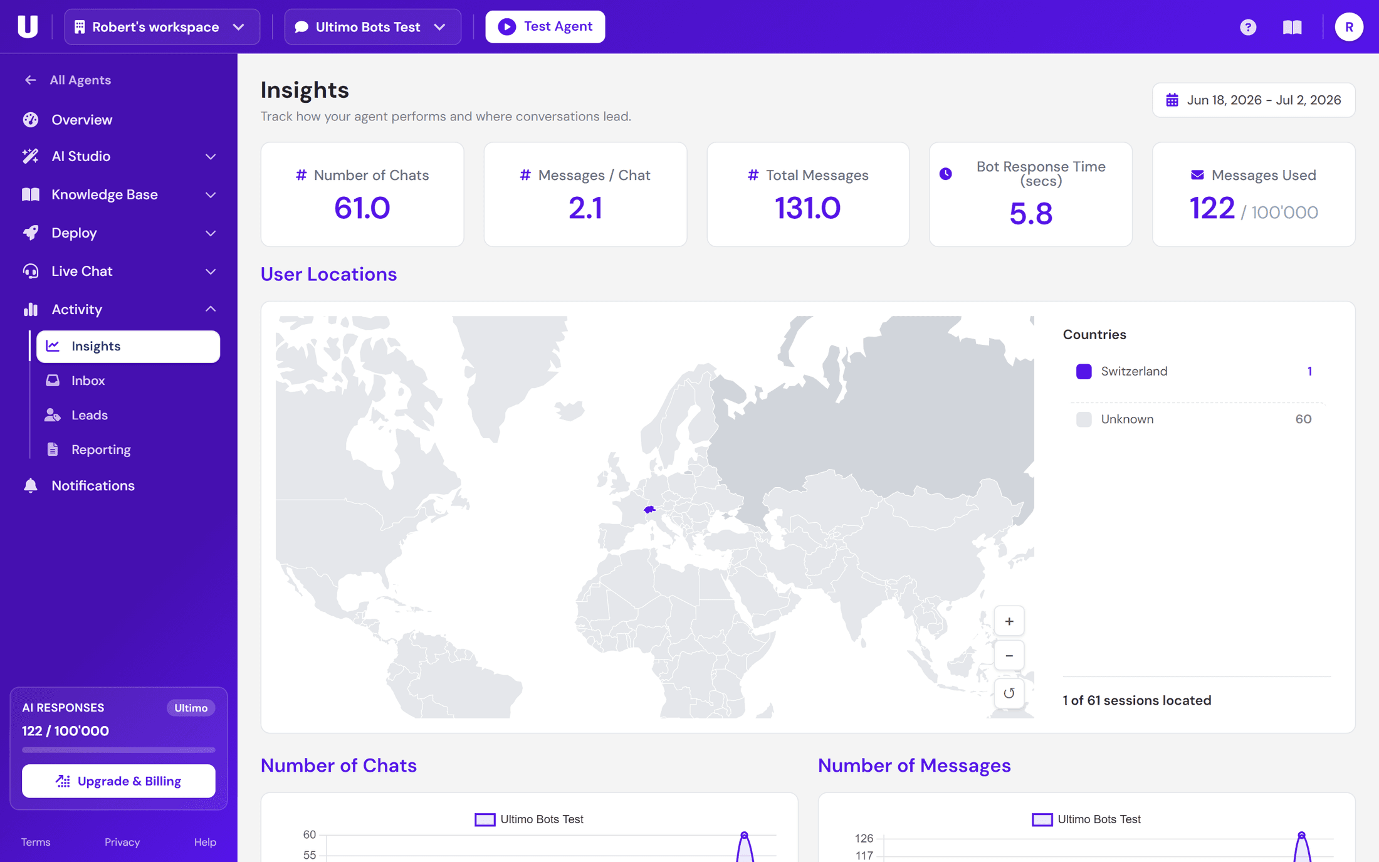Zoom out of the map with the minus button
The width and height of the screenshot is (1379, 862).
[1009, 656]
